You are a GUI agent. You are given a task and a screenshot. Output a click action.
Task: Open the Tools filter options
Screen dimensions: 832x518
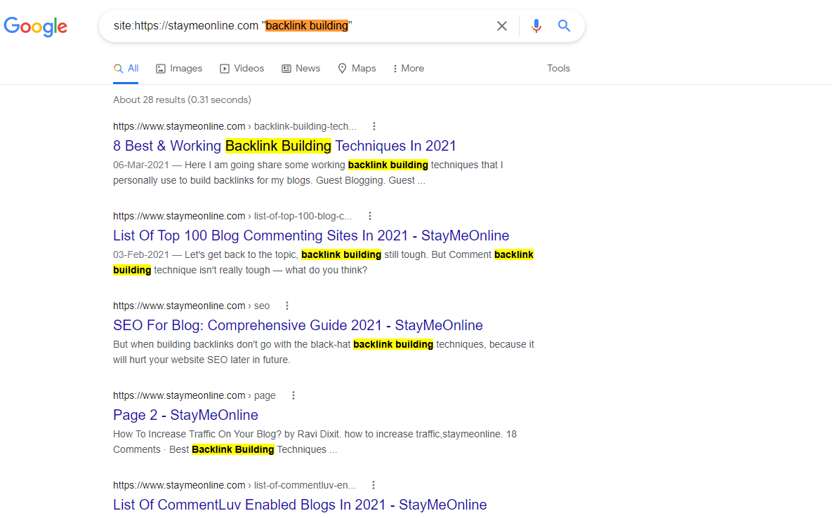click(x=558, y=68)
